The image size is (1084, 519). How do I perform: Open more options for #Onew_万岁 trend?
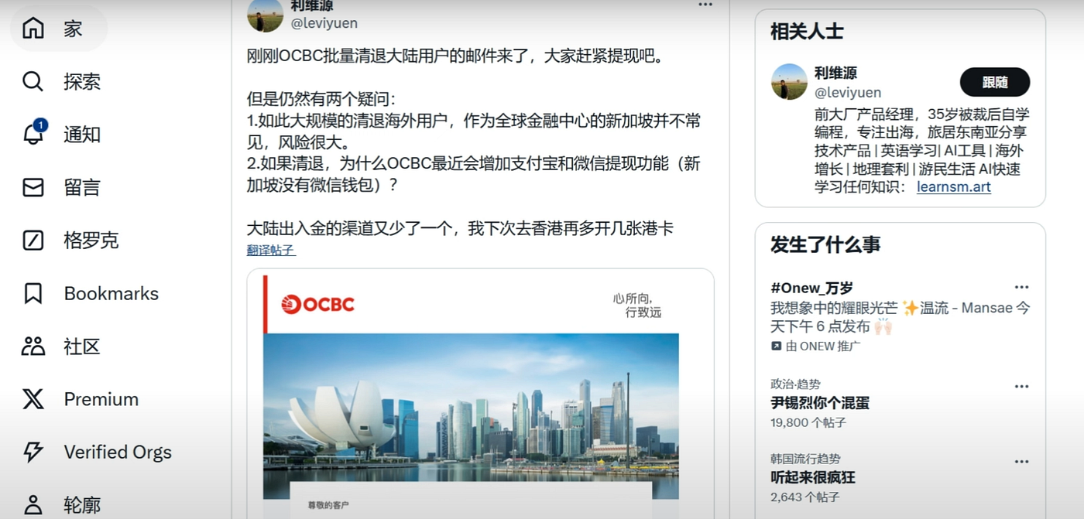pyautogui.click(x=1021, y=287)
